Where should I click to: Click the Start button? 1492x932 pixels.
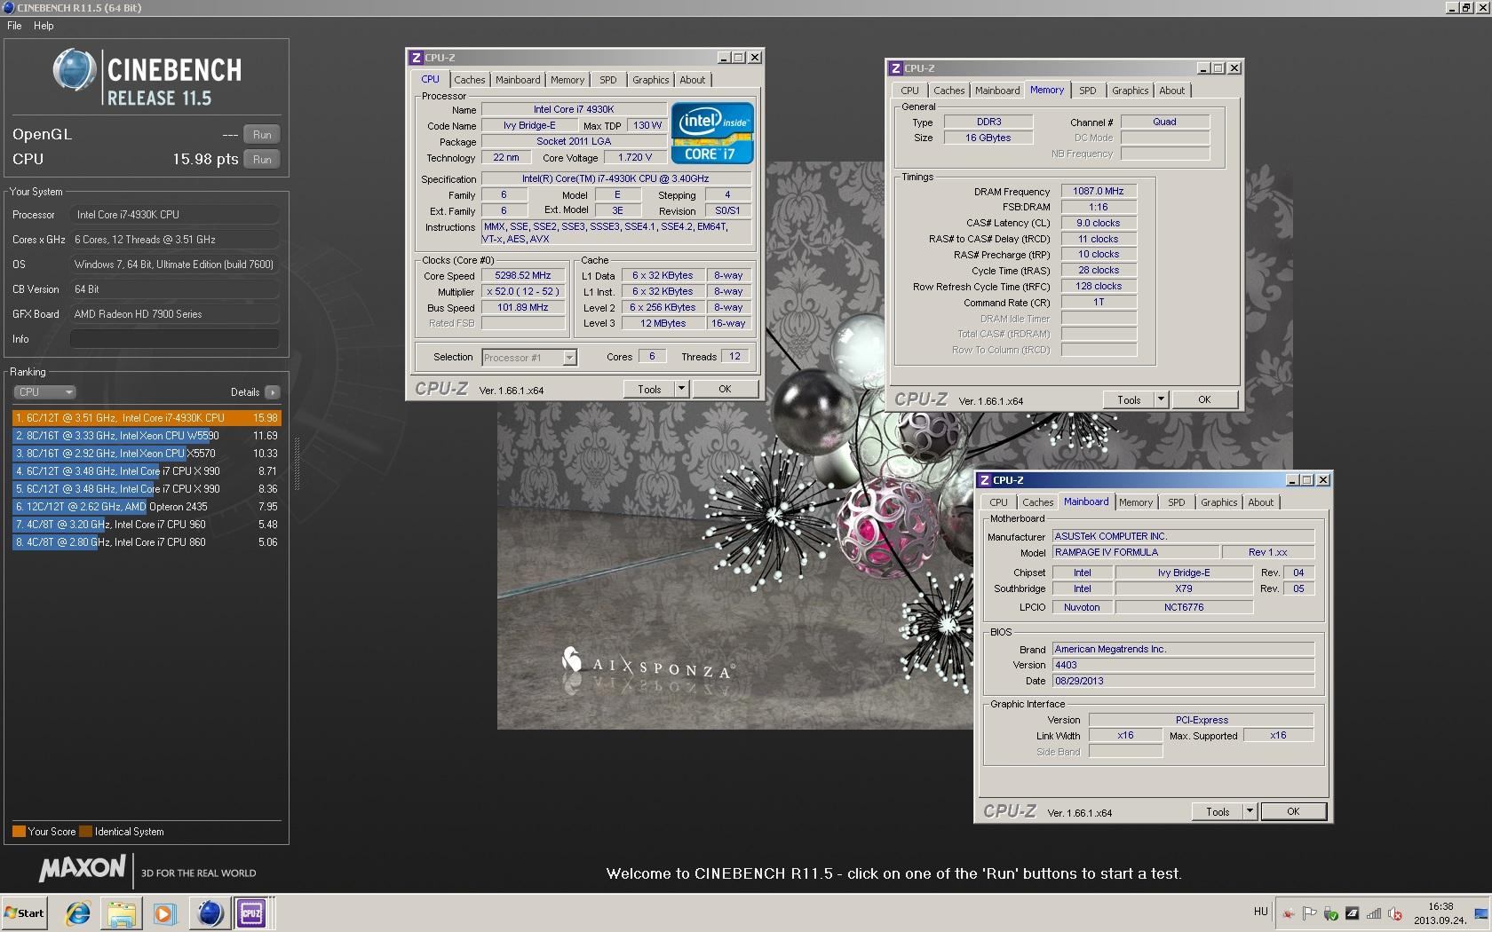[24, 913]
